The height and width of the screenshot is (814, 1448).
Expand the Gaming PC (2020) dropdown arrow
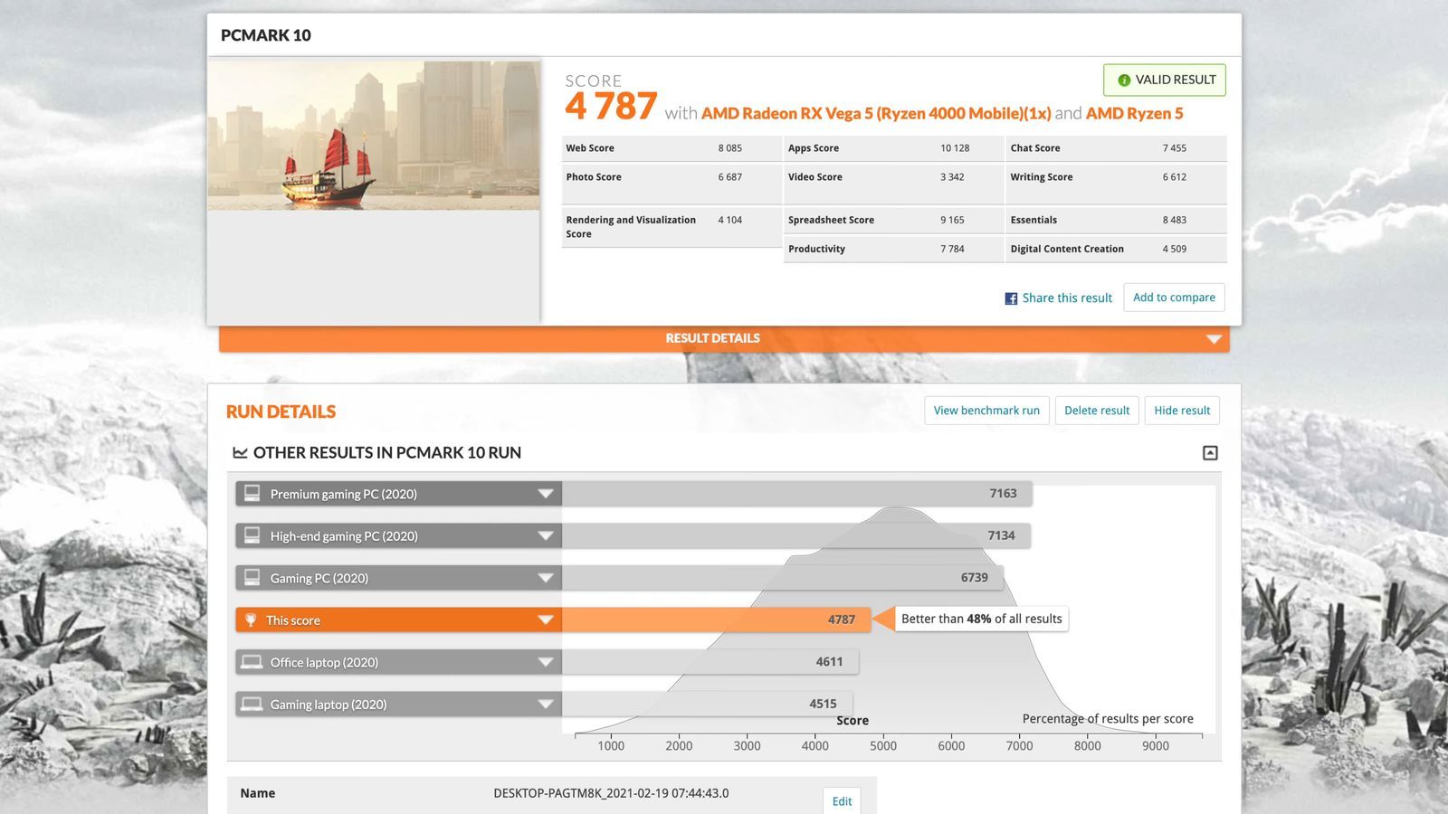546,578
